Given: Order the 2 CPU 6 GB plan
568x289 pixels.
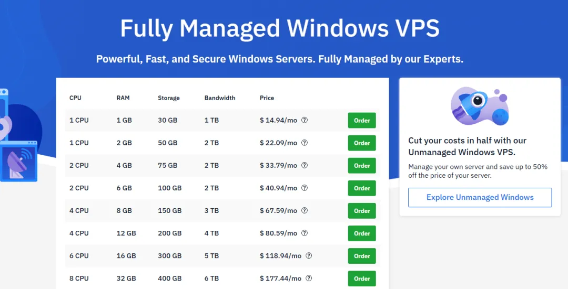Looking at the screenshot, I should pyautogui.click(x=362, y=188).
